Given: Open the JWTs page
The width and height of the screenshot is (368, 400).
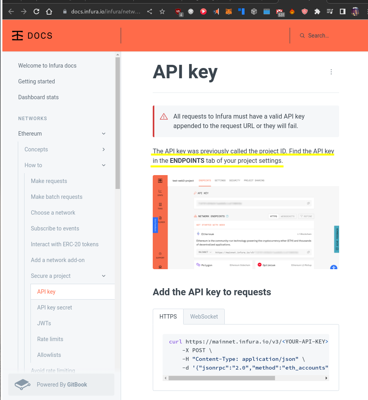Looking at the screenshot, I should (x=44, y=323).
